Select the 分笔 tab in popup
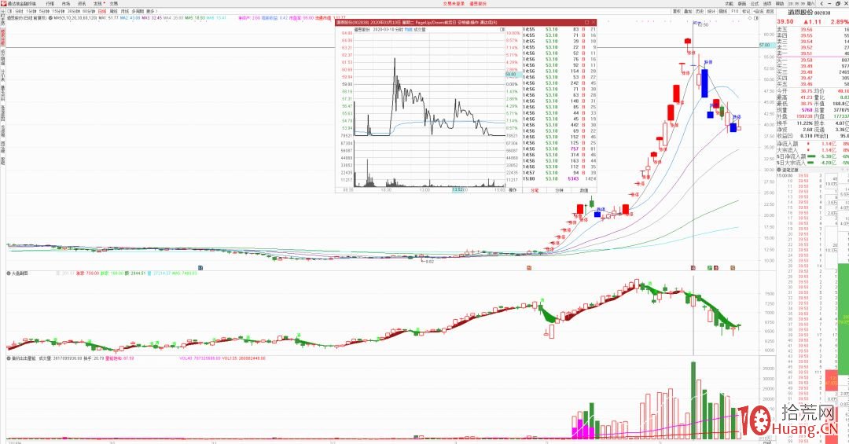Viewport: 849px width, 444px height. (x=535, y=190)
